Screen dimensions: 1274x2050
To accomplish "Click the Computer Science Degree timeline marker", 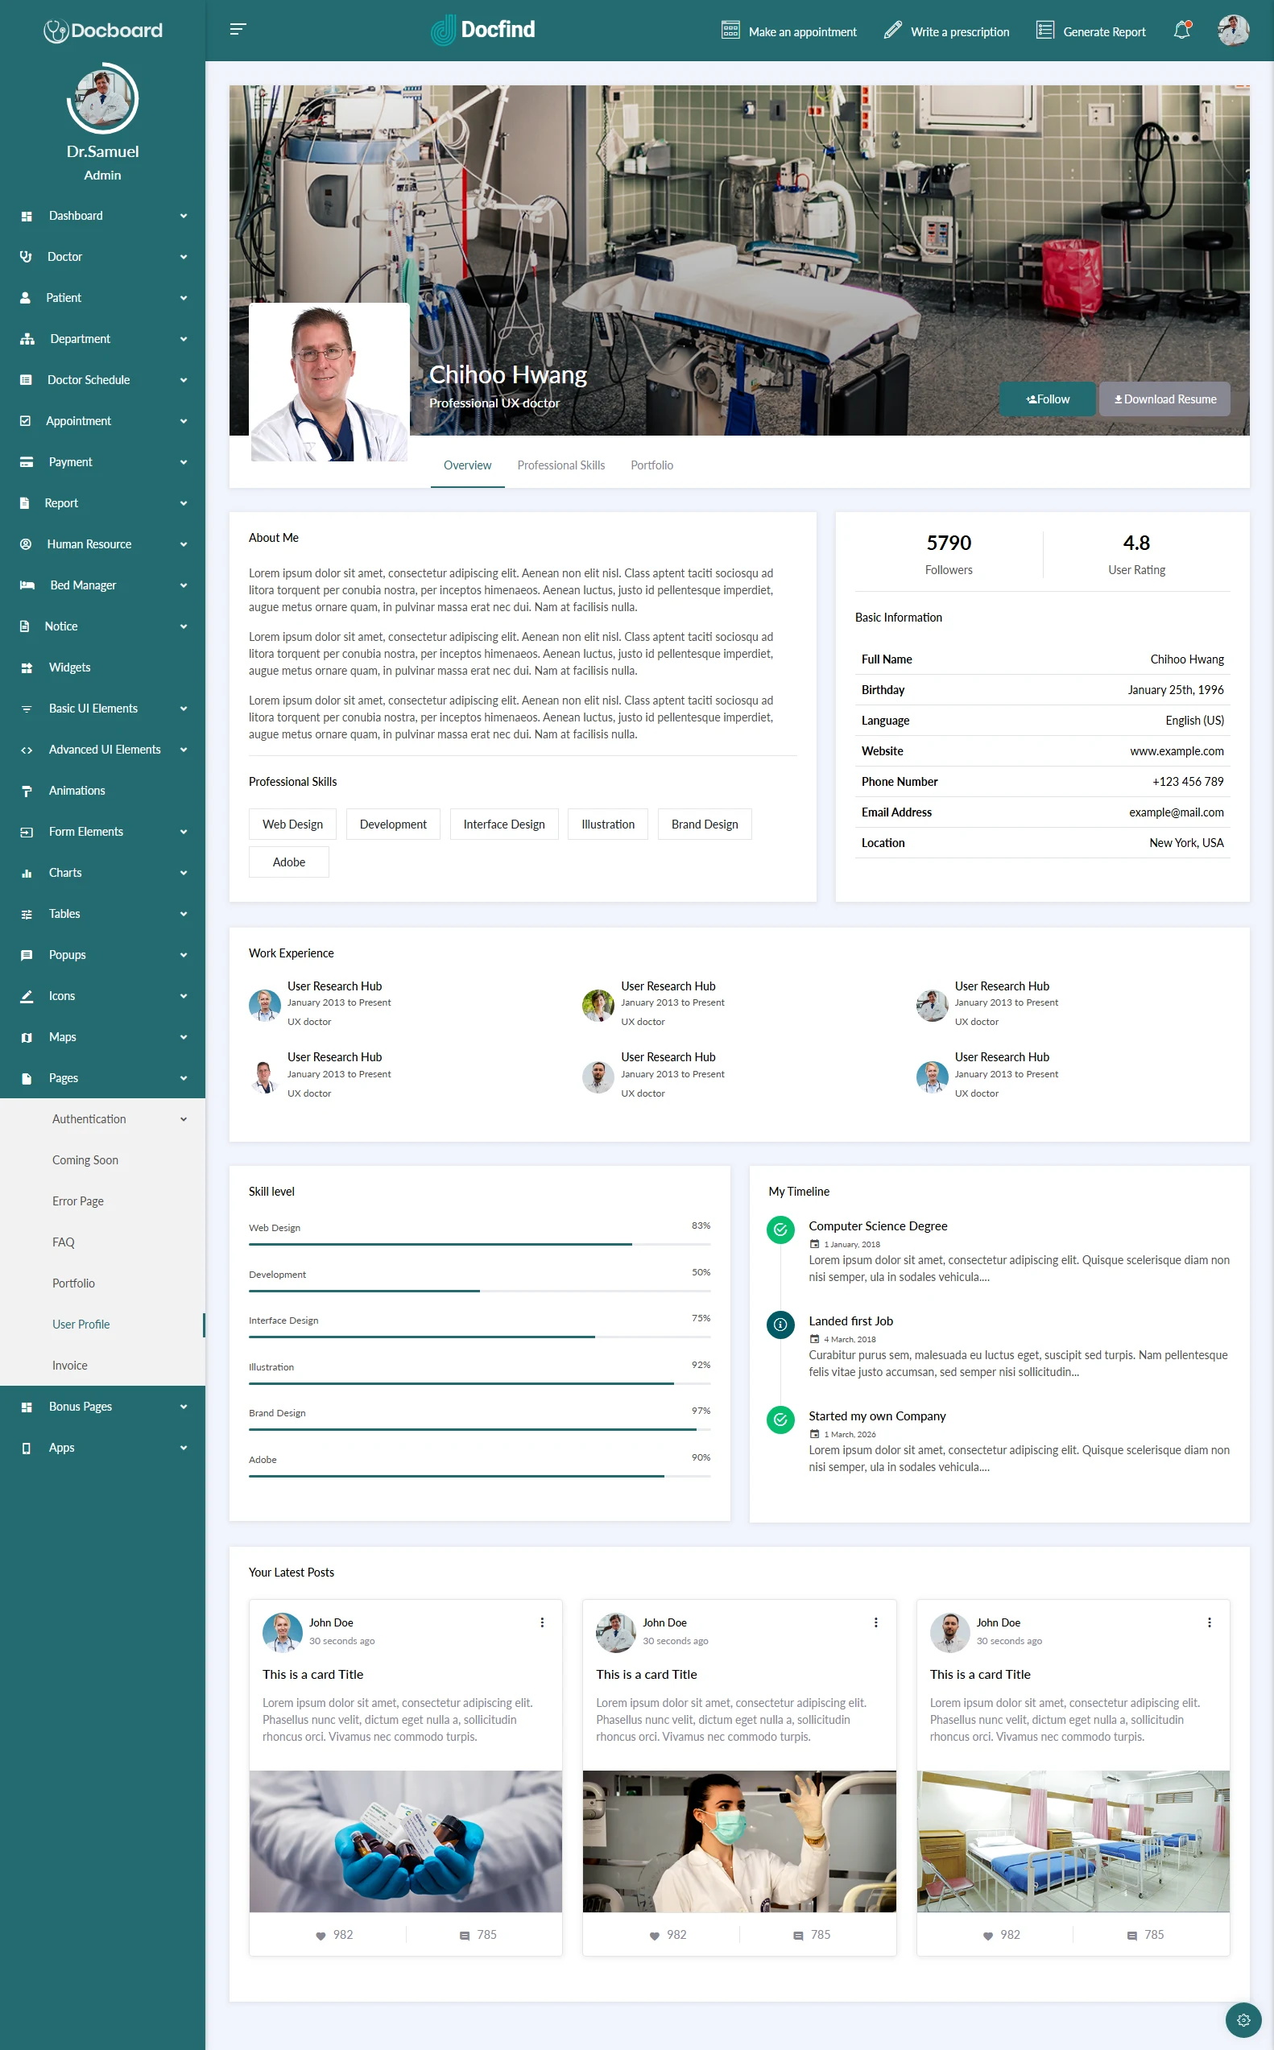I will [780, 1230].
